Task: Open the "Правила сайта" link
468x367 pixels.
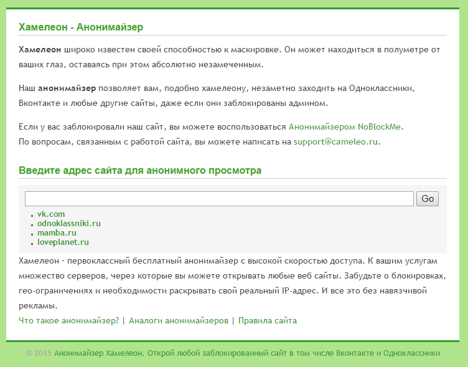Action: point(267,320)
